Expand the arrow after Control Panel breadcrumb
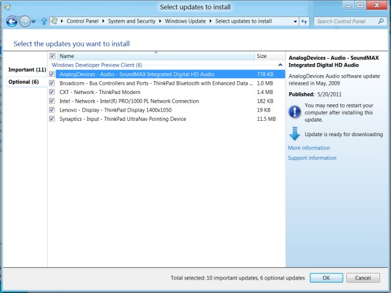Viewport: 391px width, 293px height. click(x=103, y=21)
